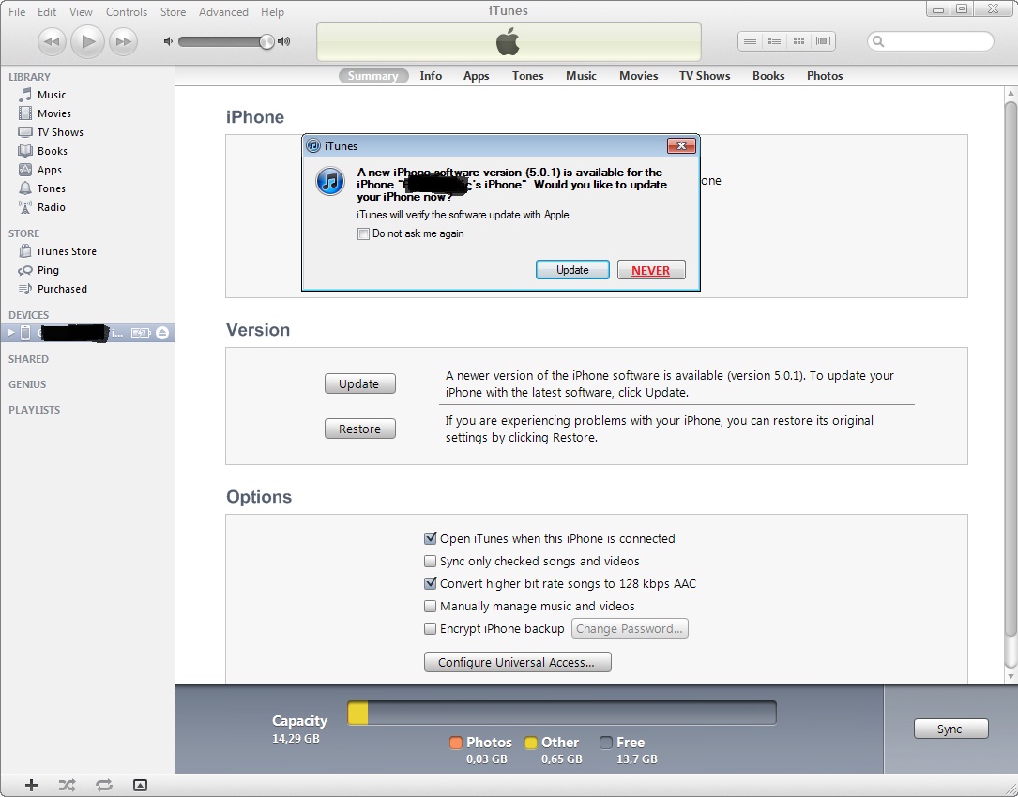Click the NEVER button in dialog
The image size is (1018, 797).
651,270
